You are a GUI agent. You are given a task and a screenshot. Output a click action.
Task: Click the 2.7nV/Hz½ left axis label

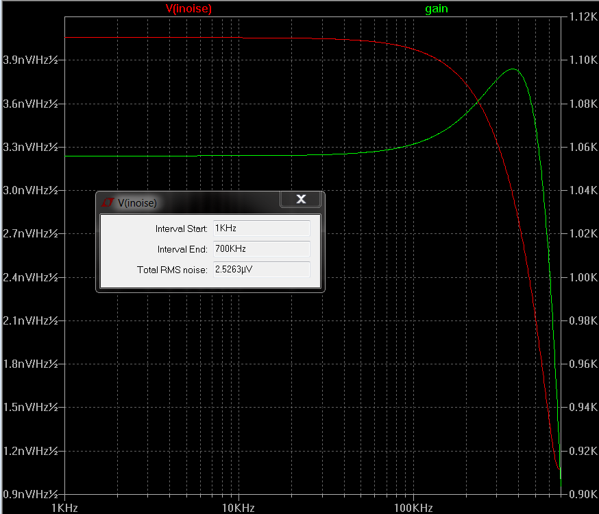coord(29,233)
